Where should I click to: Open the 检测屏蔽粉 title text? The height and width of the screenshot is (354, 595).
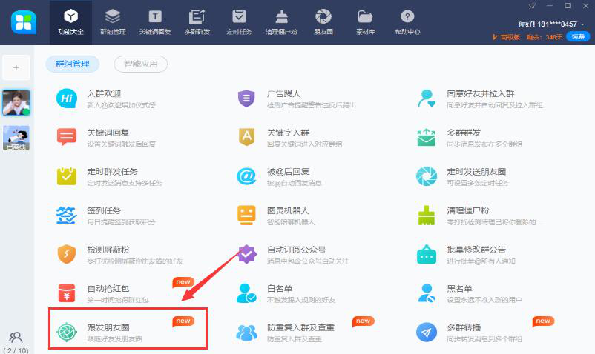coord(108,250)
